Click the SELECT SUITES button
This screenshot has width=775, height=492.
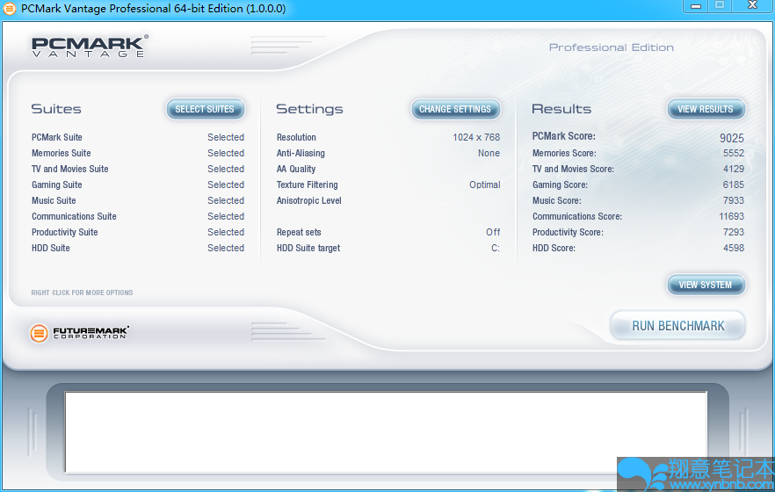click(205, 109)
